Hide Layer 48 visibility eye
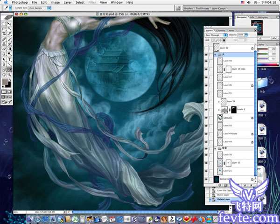The image size is (280, 224). coord(206,61)
